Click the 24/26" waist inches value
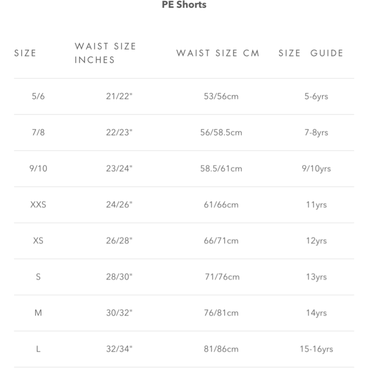The height and width of the screenshot is (368, 368). click(x=119, y=205)
